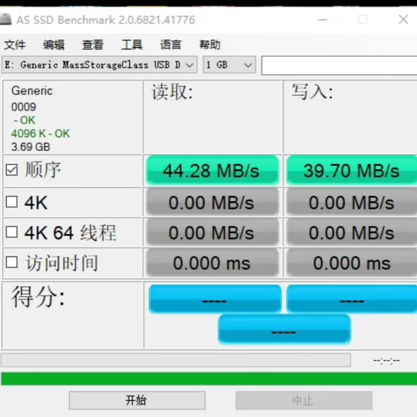Click the 4K 64 线程 write value

pos(352,233)
